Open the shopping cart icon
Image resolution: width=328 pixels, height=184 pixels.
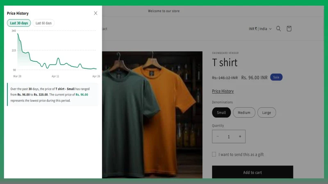click(x=289, y=29)
